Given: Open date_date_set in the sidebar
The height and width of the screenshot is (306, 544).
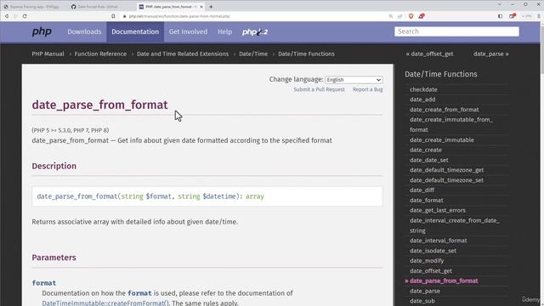Looking at the screenshot, I should [428, 160].
